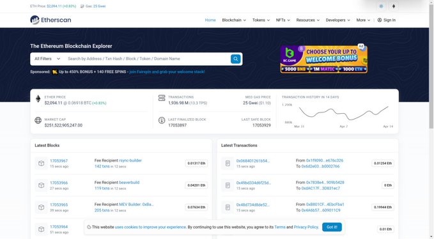Click the document icon for transaction 0x068401261b54

[x=228, y=163]
